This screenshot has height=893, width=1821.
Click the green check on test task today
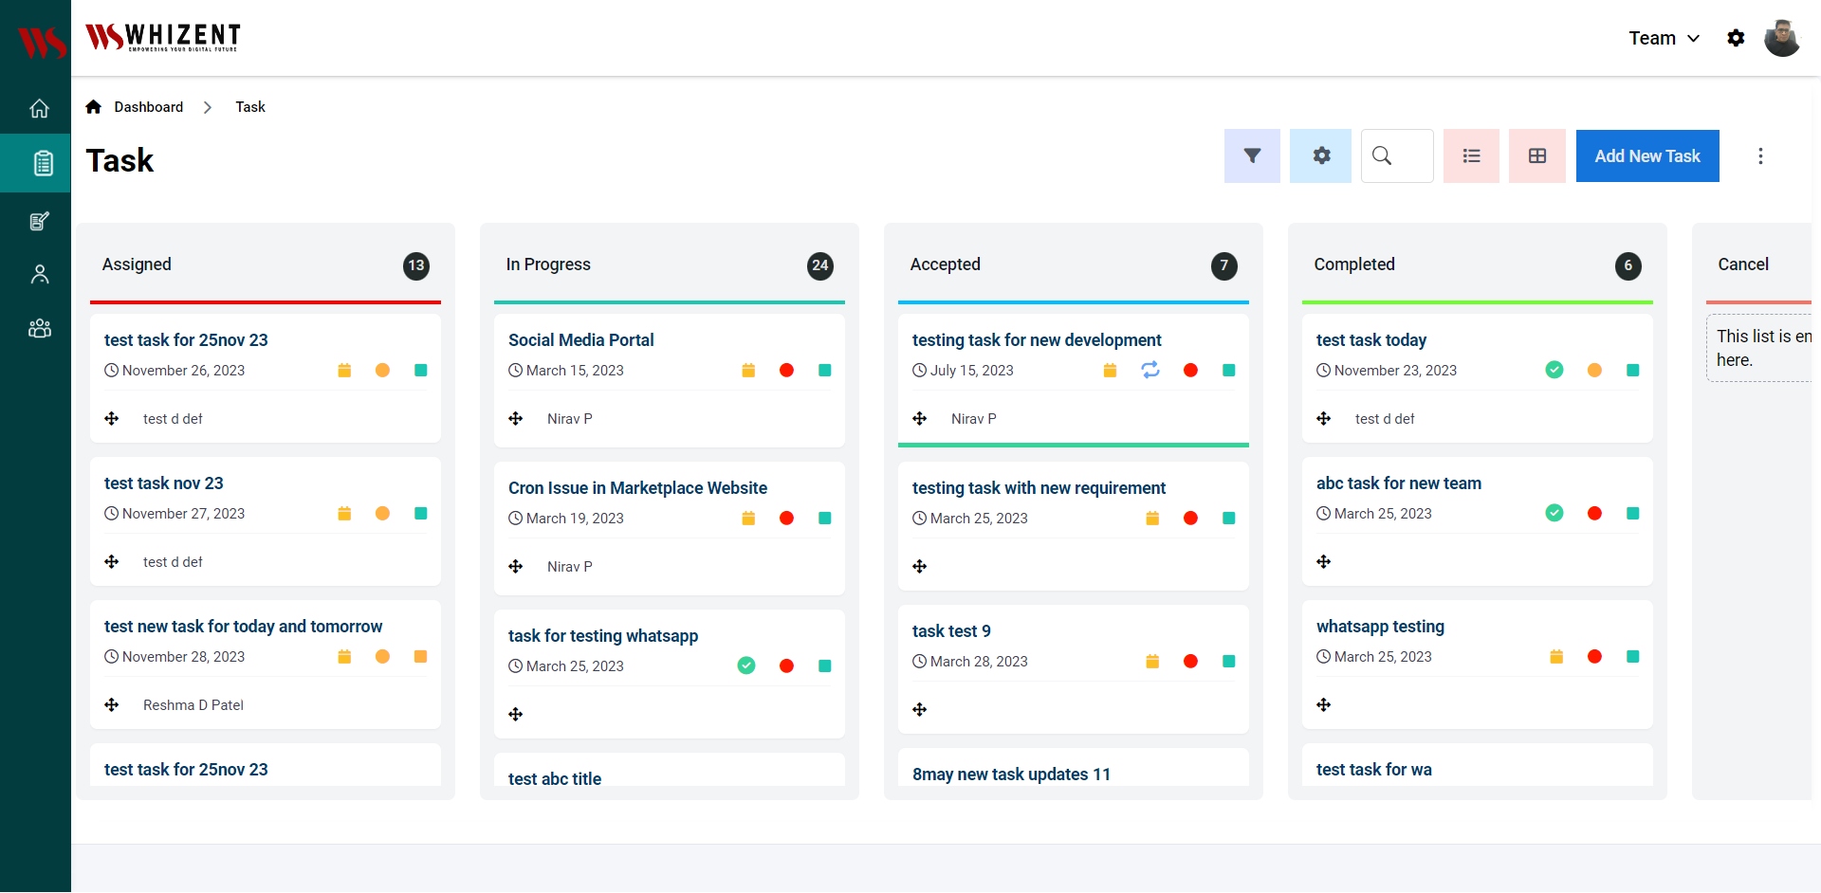pos(1554,370)
